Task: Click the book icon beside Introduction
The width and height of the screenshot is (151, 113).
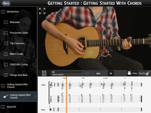Action: coord(3,12)
